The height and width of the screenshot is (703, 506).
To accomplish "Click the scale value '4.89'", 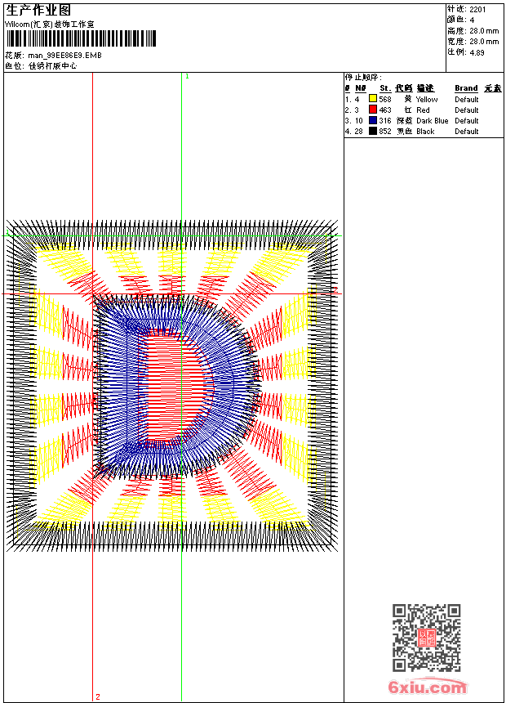I will click(477, 52).
